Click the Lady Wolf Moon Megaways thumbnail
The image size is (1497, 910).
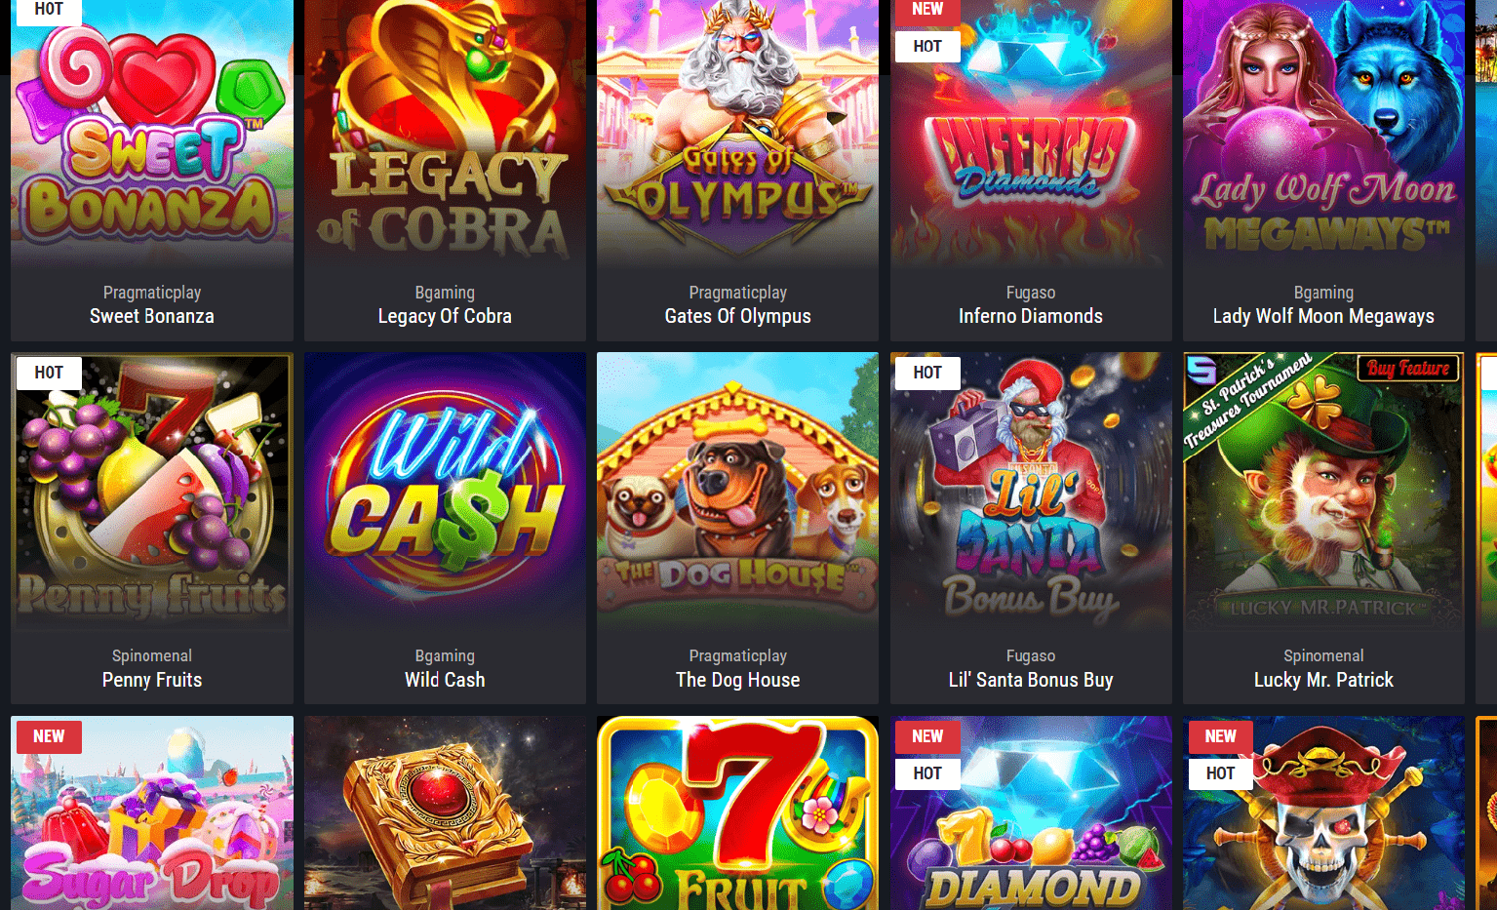[1323, 135]
